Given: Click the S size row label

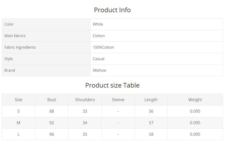Looking at the screenshot, I should (x=19, y=111).
